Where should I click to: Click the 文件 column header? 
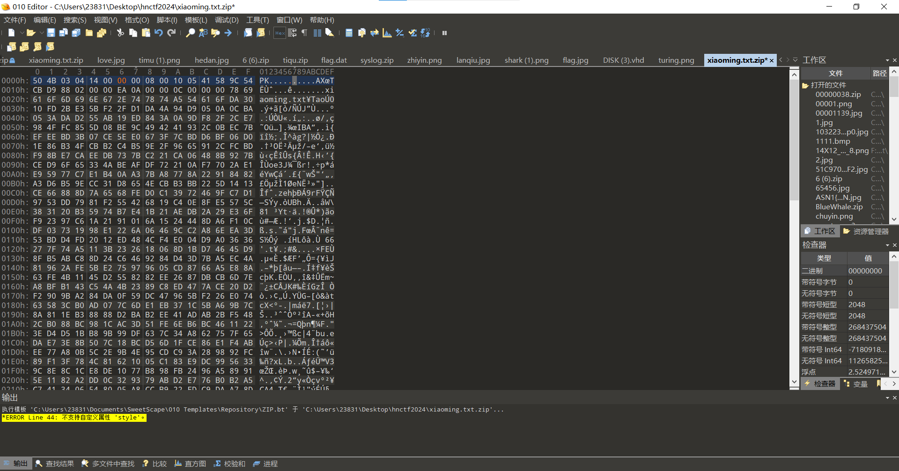point(836,74)
